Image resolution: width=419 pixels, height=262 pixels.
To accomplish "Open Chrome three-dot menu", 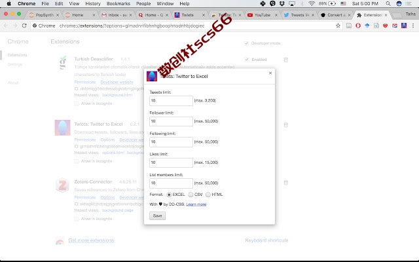I will pos(413,26).
